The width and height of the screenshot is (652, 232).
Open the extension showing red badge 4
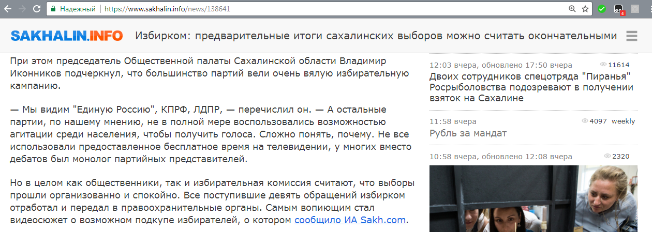pos(618,9)
